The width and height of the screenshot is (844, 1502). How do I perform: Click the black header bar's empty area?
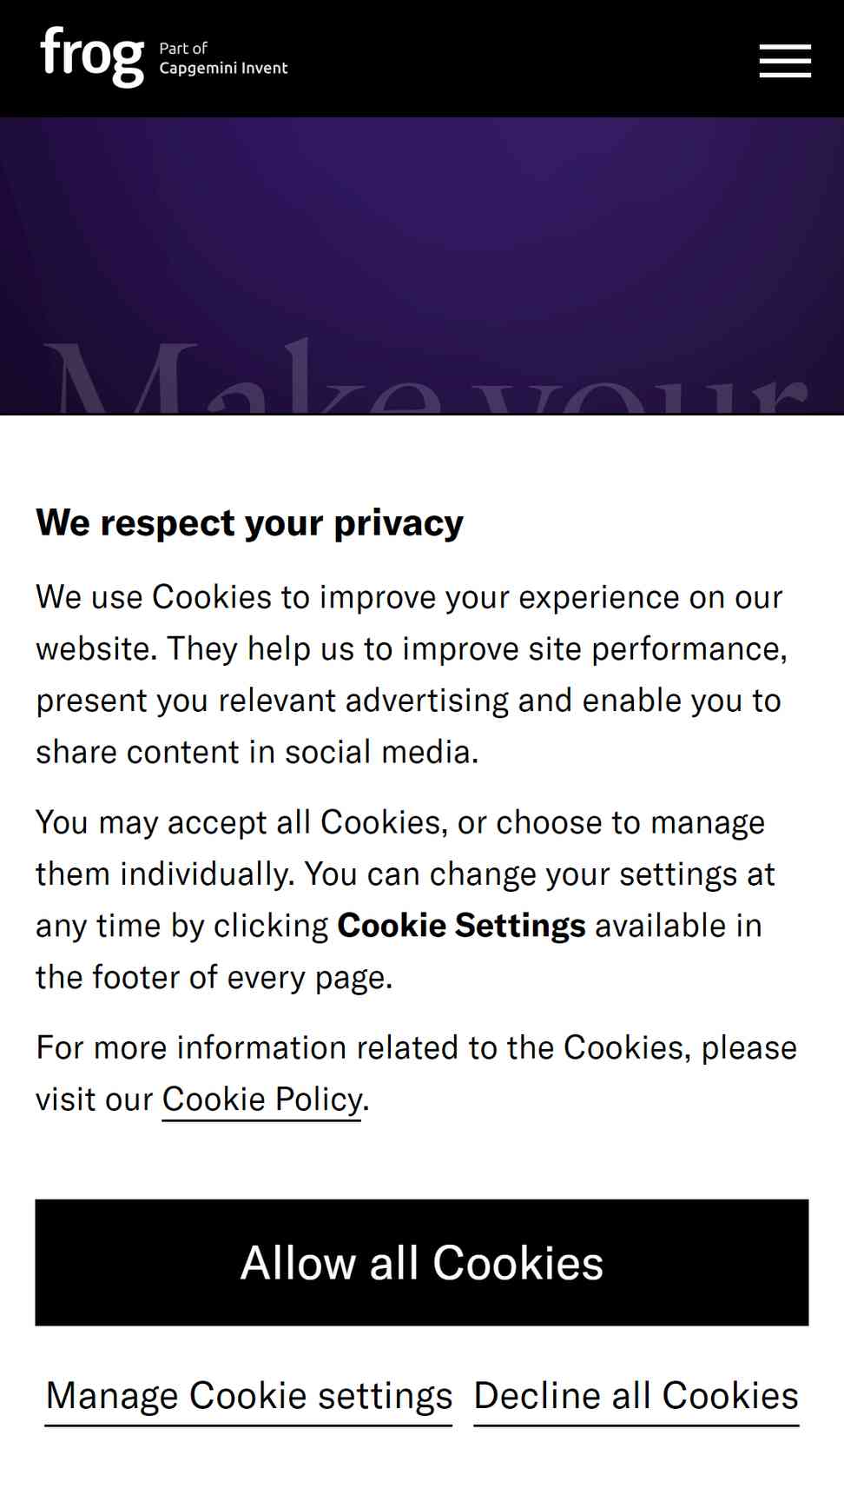click(521, 58)
